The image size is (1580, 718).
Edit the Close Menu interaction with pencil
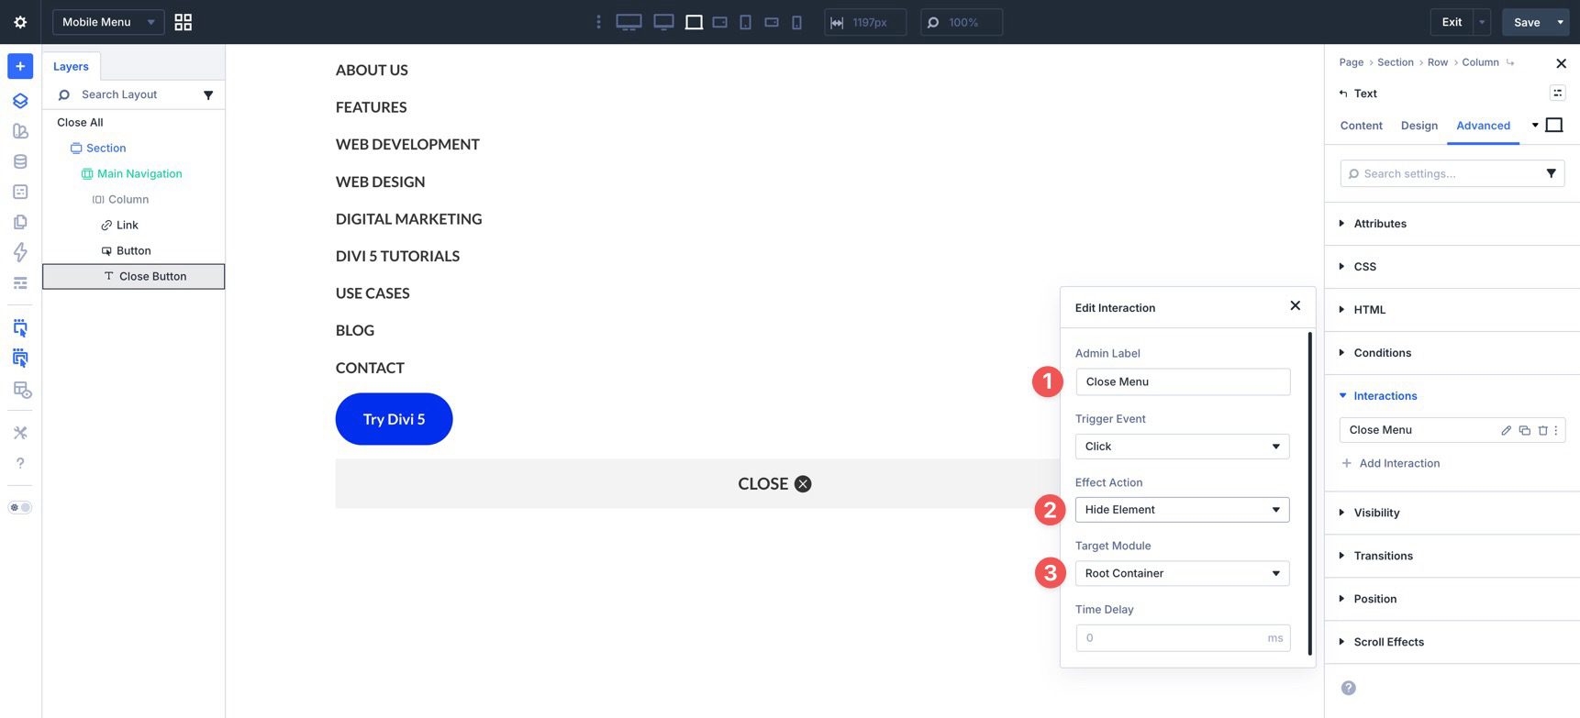[1506, 430]
